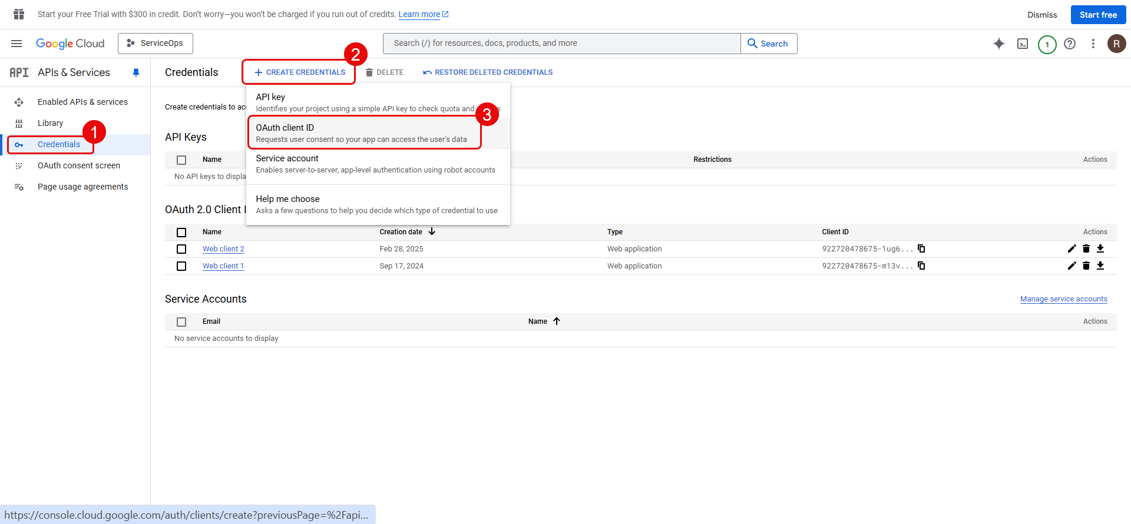Open Manage service accounts link

click(x=1063, y=299)
